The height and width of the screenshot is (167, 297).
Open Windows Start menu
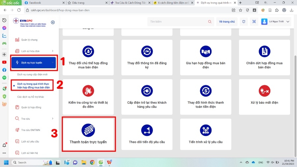coord(6,162)
